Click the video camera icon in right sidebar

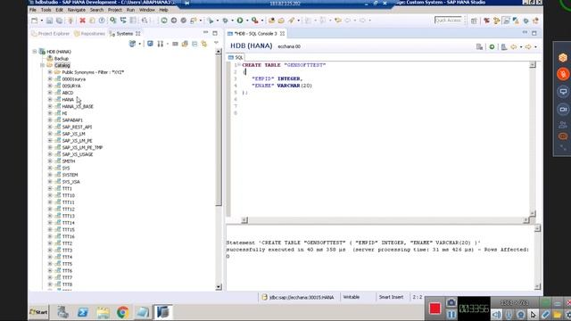click(563, 109)
